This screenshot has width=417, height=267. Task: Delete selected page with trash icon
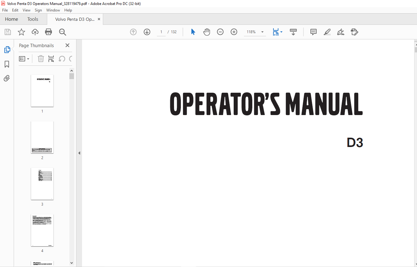[41, 59]
